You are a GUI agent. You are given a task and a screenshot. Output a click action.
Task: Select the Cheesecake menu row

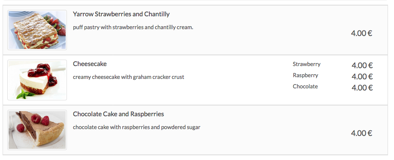(x=195, y=80)
